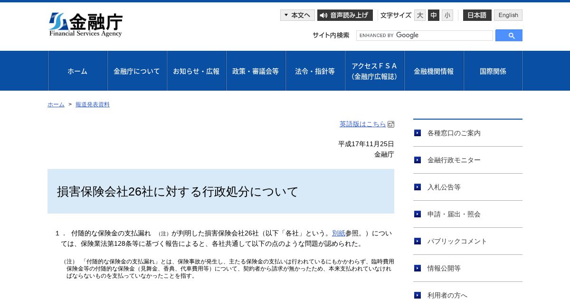570x299 pixels.
Task: Click the date 平成17年11月25日
Action: click(x=366, y=144)
